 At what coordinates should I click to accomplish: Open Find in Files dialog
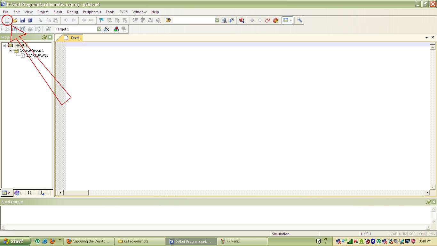[x=168, y=20]
